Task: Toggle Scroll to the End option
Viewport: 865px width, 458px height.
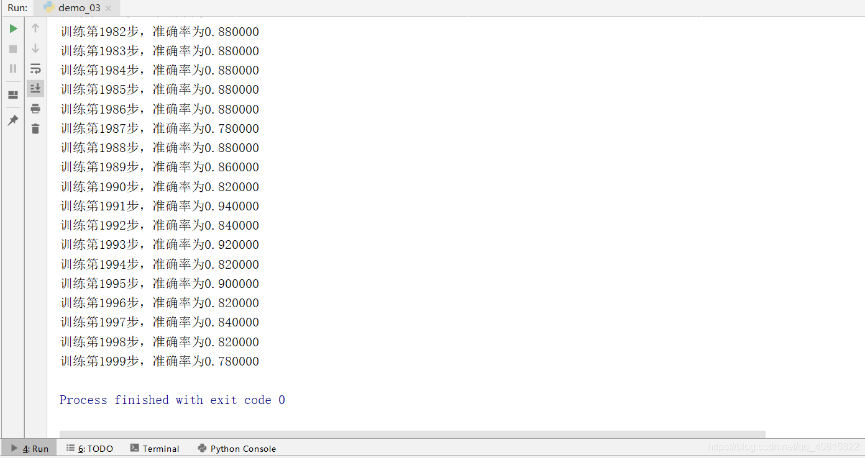Action: coord(35,89)
